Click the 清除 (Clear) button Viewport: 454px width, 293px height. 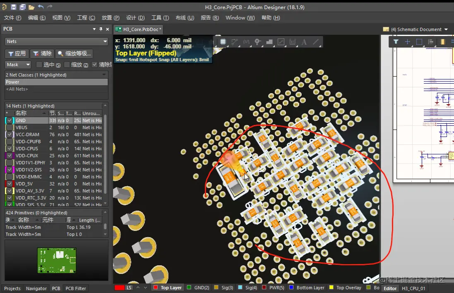tap(42, 53)
